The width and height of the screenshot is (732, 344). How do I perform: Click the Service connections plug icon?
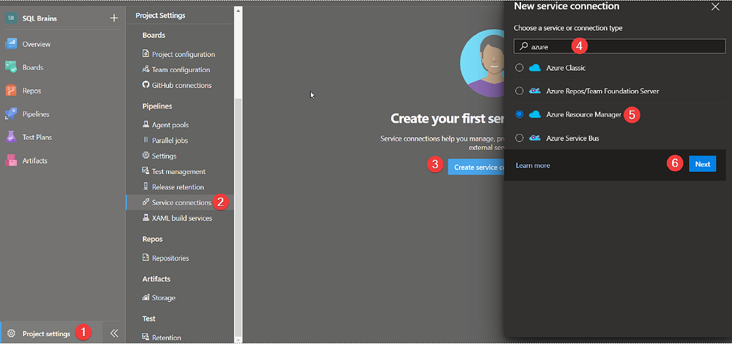pos(145,202)
